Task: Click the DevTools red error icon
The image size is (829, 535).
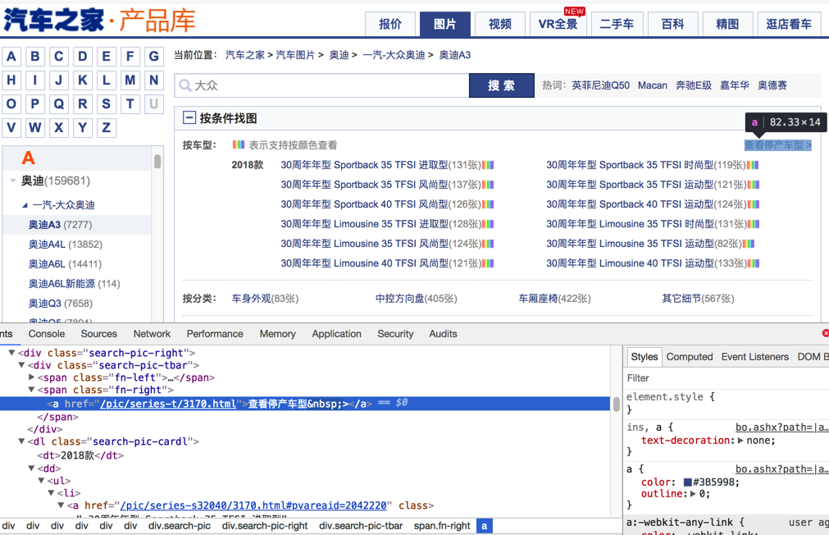Action: pyautogui.click(x=825, y=333)
